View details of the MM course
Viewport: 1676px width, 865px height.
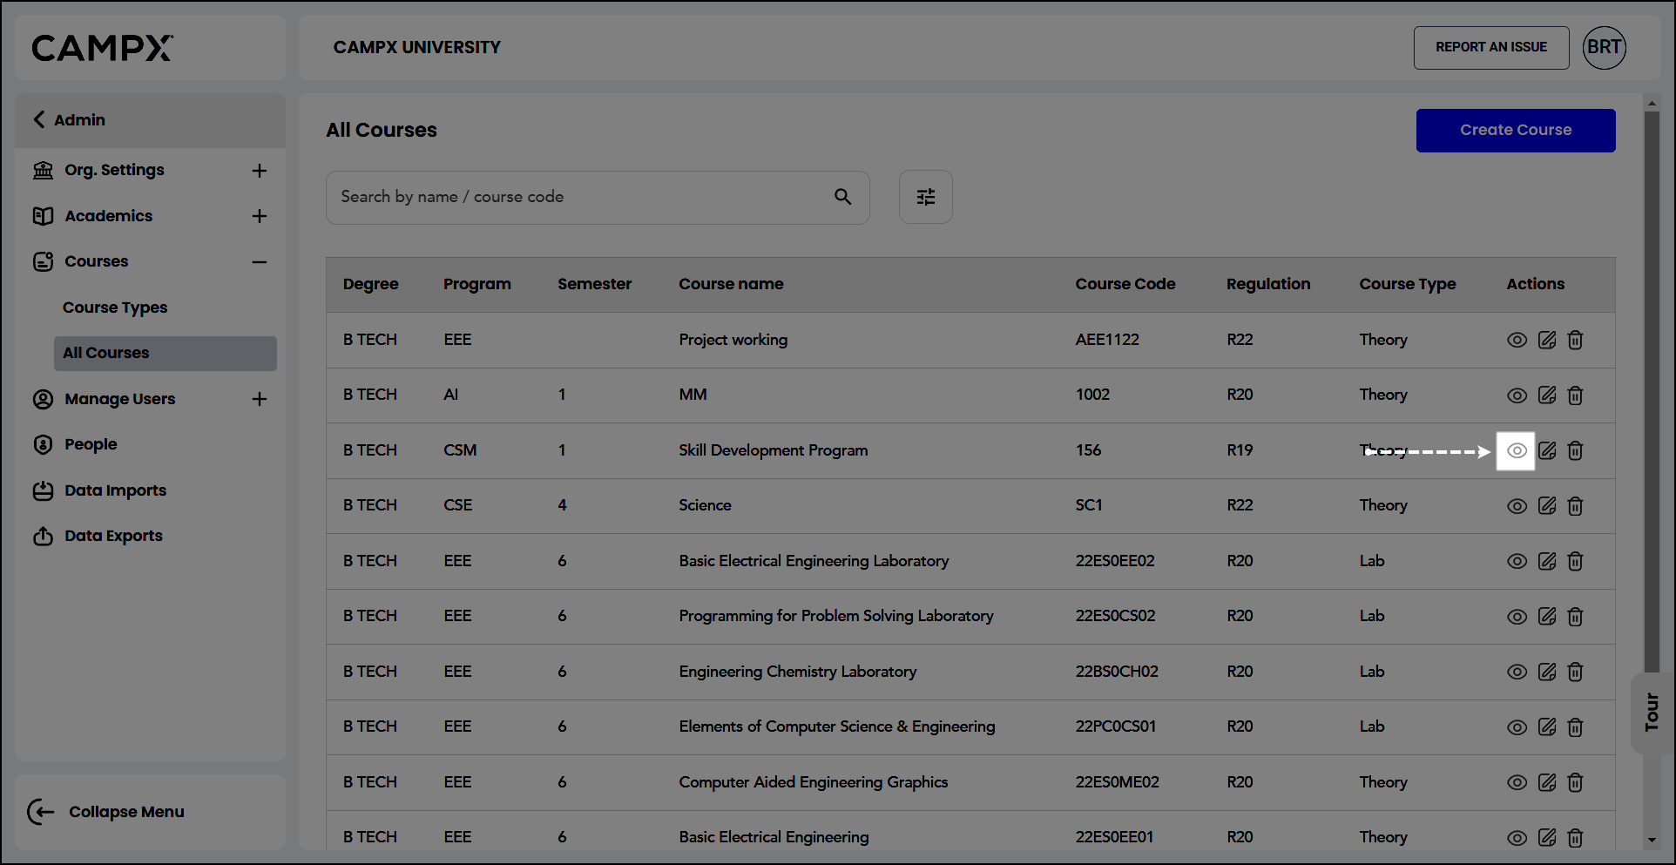click(x=1517, y=395)
